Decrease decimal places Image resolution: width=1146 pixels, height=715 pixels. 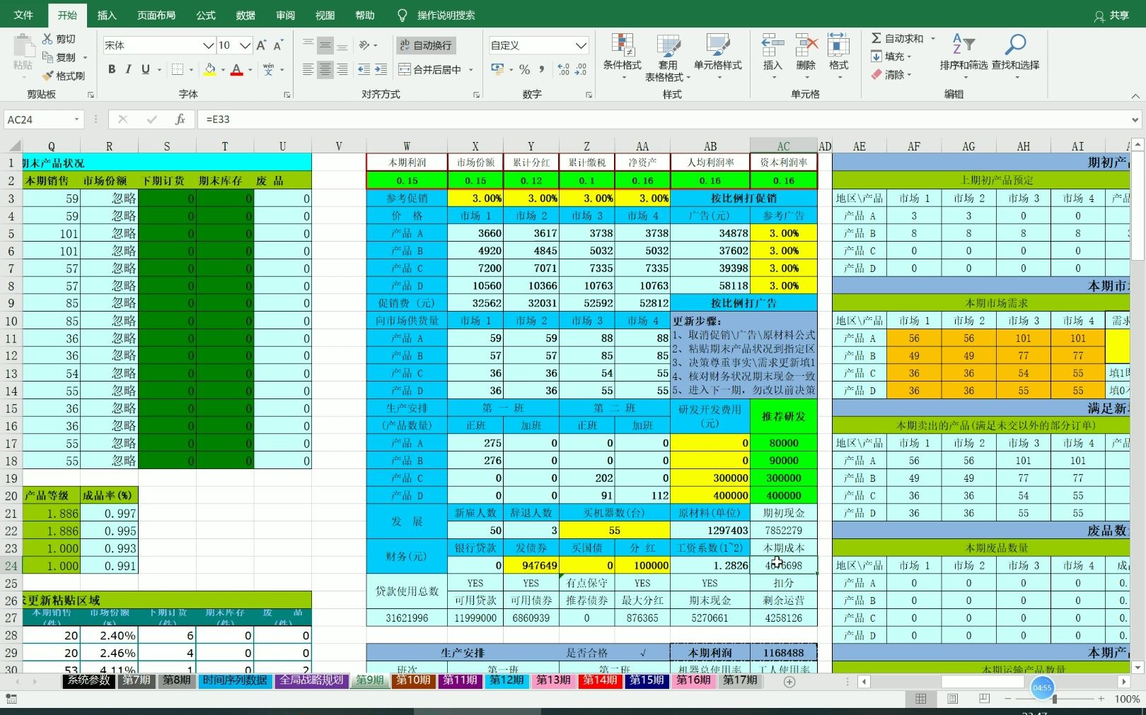pos(580,69)
